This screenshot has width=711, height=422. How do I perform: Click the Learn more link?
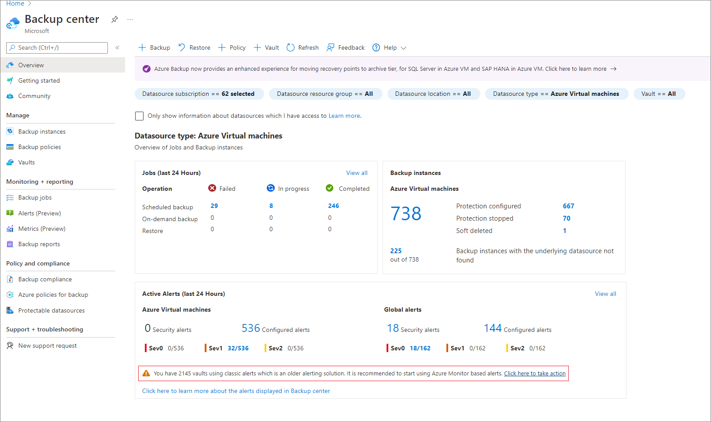[345, 116]
